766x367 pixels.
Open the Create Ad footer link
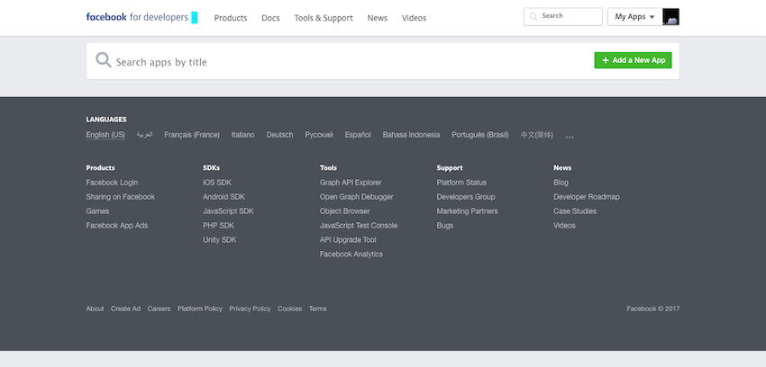click(125, 309)
